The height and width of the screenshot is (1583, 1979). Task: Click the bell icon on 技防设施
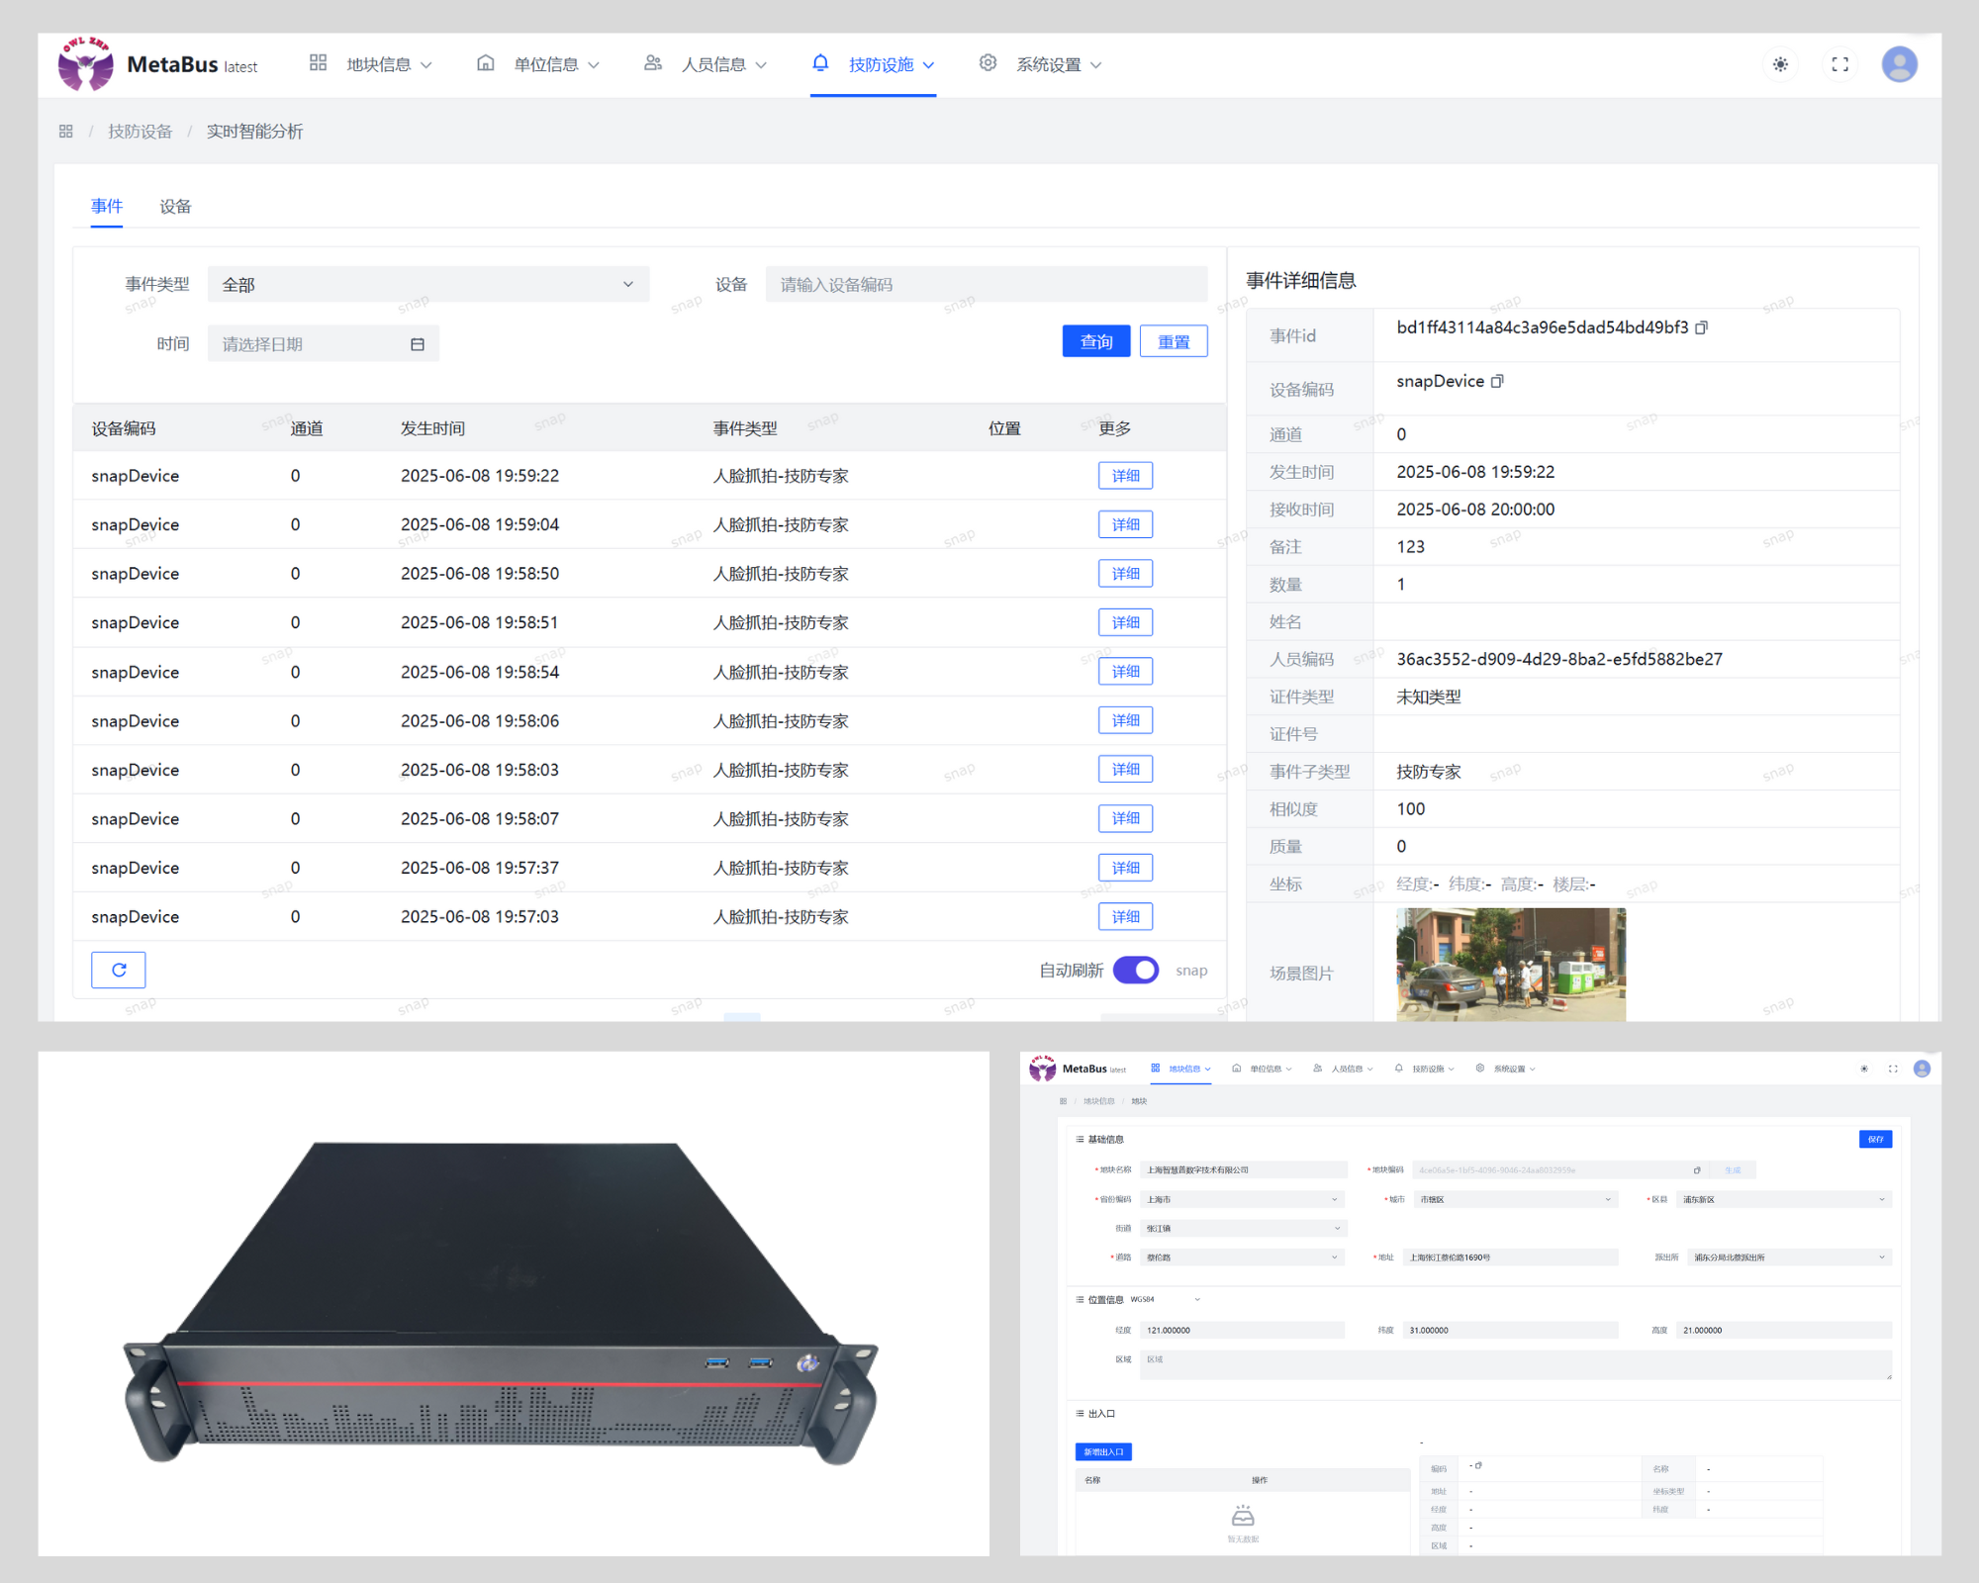pyautogui.click(x=819, y=62)
